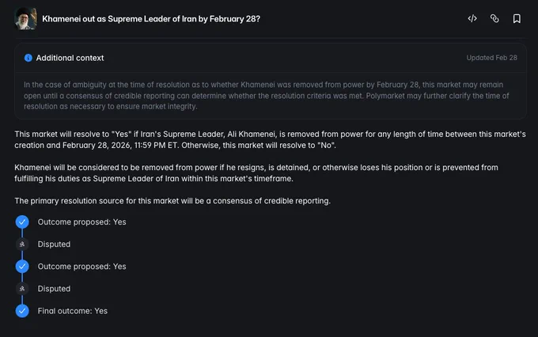Select first 'Outcome proposed: Yes' entry
The width and height of the screenshot is (538, 337).
(81, 222)
